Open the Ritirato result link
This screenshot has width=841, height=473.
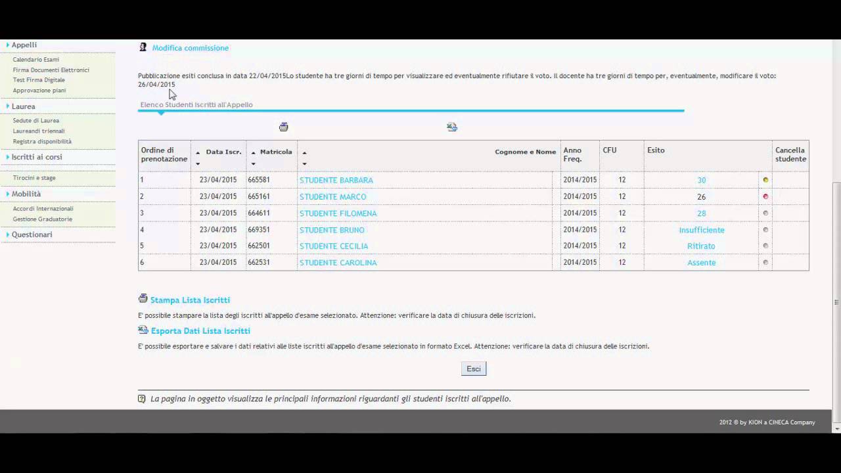coord(702,246)
